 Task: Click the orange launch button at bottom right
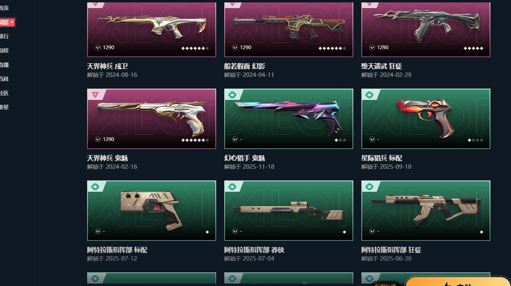pyautogui.click(x=458, y=282)
